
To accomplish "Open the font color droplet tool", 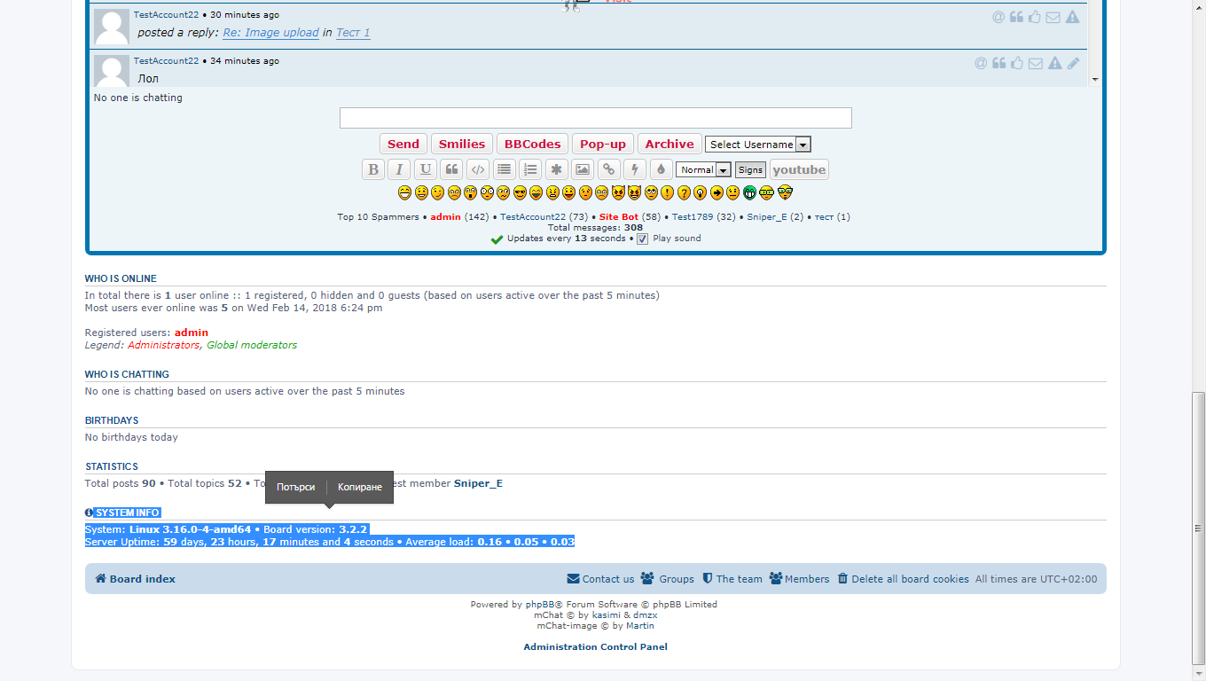I will pyautogui.click(x=661, y=169).
